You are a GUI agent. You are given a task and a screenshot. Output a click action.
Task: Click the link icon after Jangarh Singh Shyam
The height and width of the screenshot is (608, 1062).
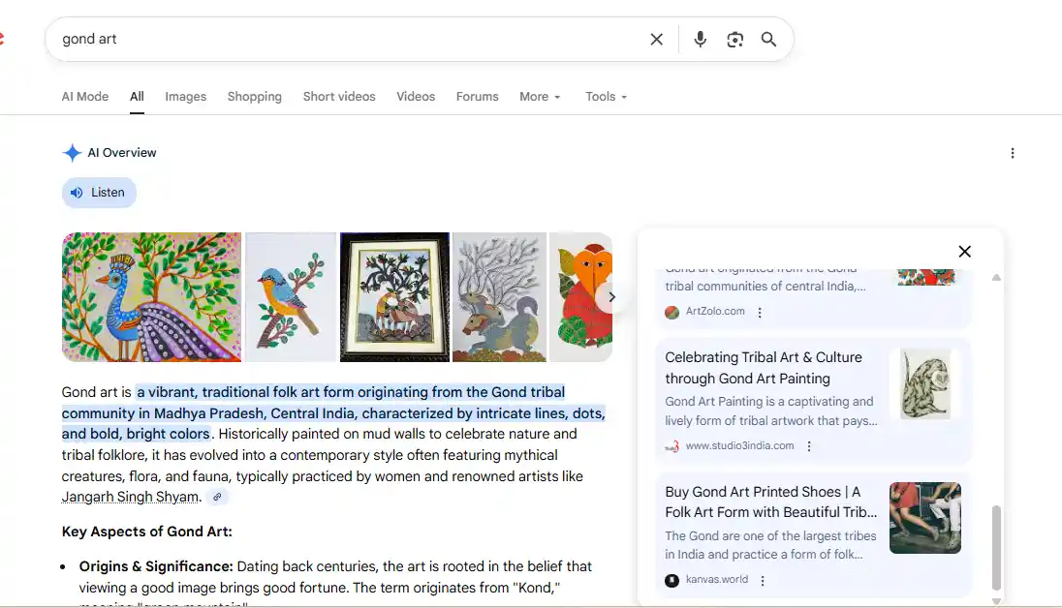(x=218, y=498)
